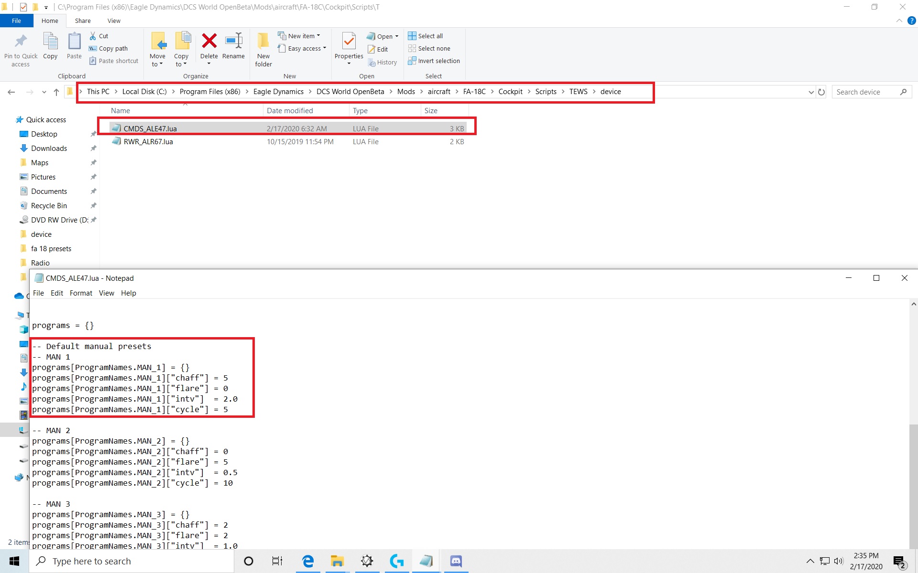This screenshot has height=573, width=918.
Task: Sort by Date modified column header
Action: (x=290, y=111)
